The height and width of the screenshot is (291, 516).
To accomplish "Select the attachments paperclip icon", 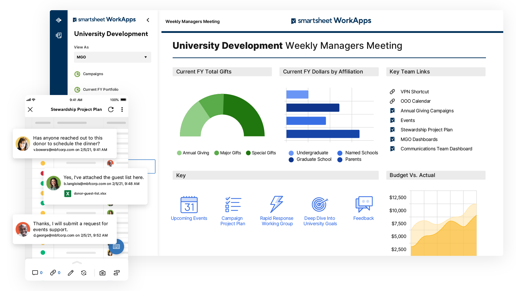I will 53,273.
